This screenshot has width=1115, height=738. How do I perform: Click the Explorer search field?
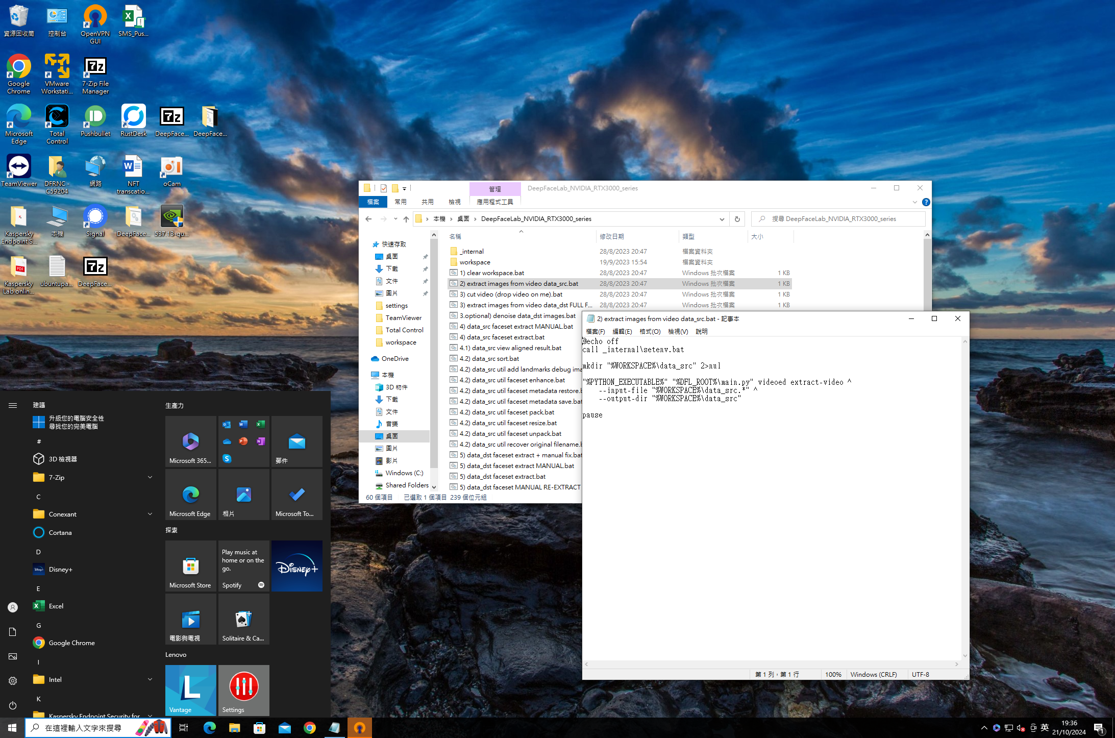(838, 219)
